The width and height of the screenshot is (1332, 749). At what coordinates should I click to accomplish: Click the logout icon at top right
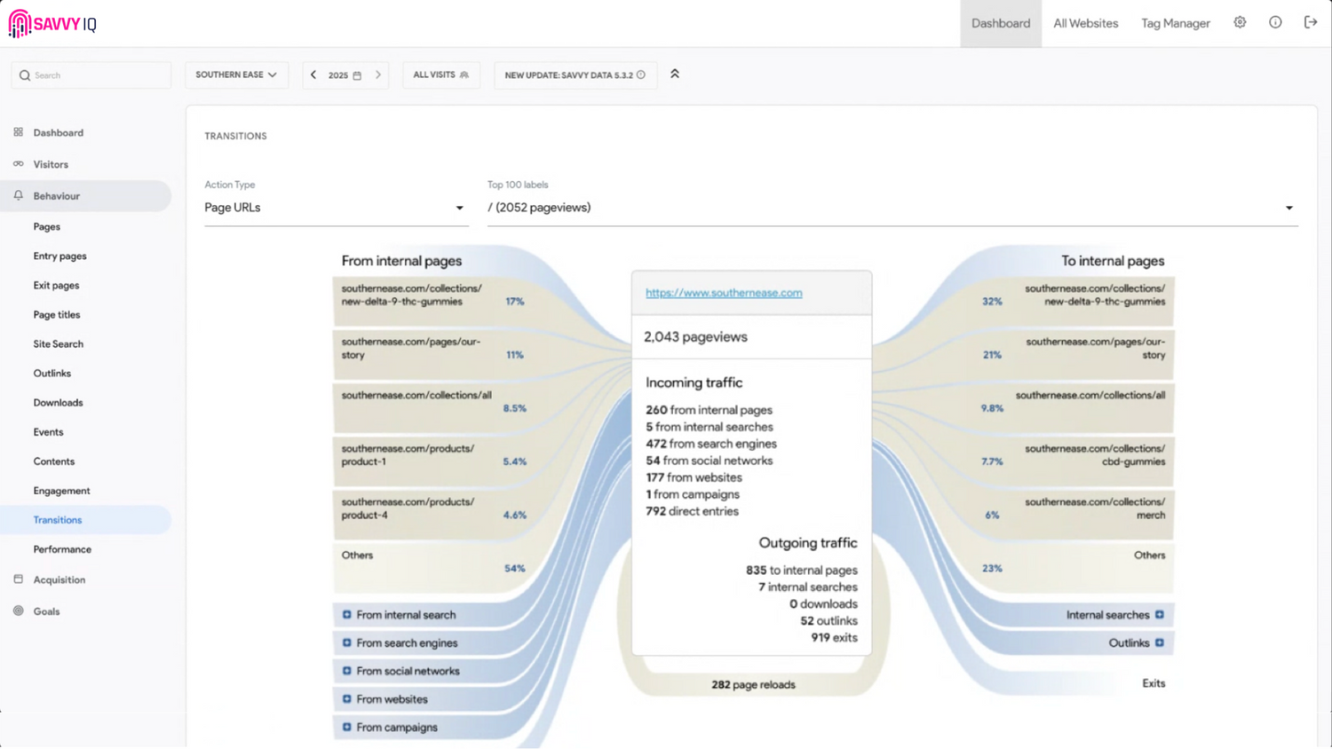tap(1311, 23)
